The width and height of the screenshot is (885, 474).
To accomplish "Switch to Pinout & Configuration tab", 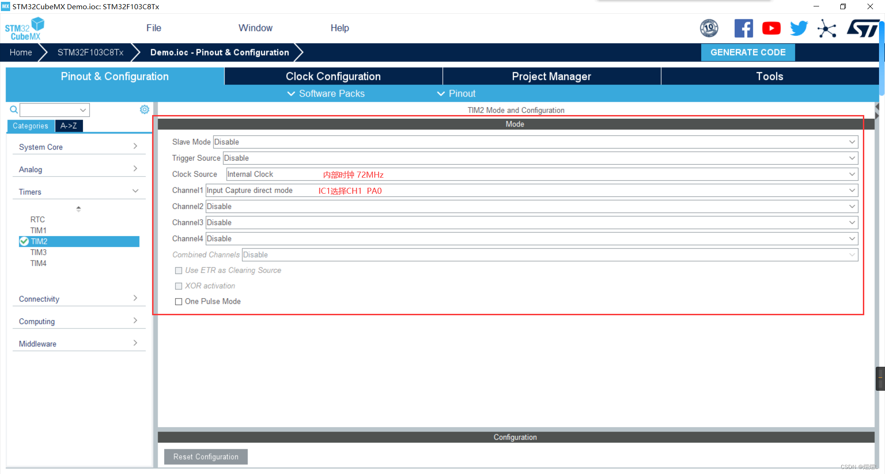I will (x=115, y=76).
